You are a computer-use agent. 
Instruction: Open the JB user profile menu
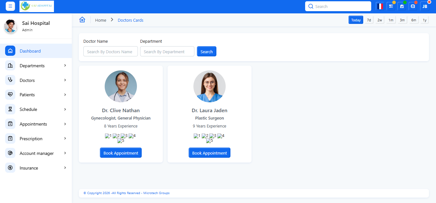pos(425,6)
